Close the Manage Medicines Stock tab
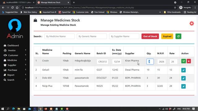The image size is (198, 111). tap(68, 2)
